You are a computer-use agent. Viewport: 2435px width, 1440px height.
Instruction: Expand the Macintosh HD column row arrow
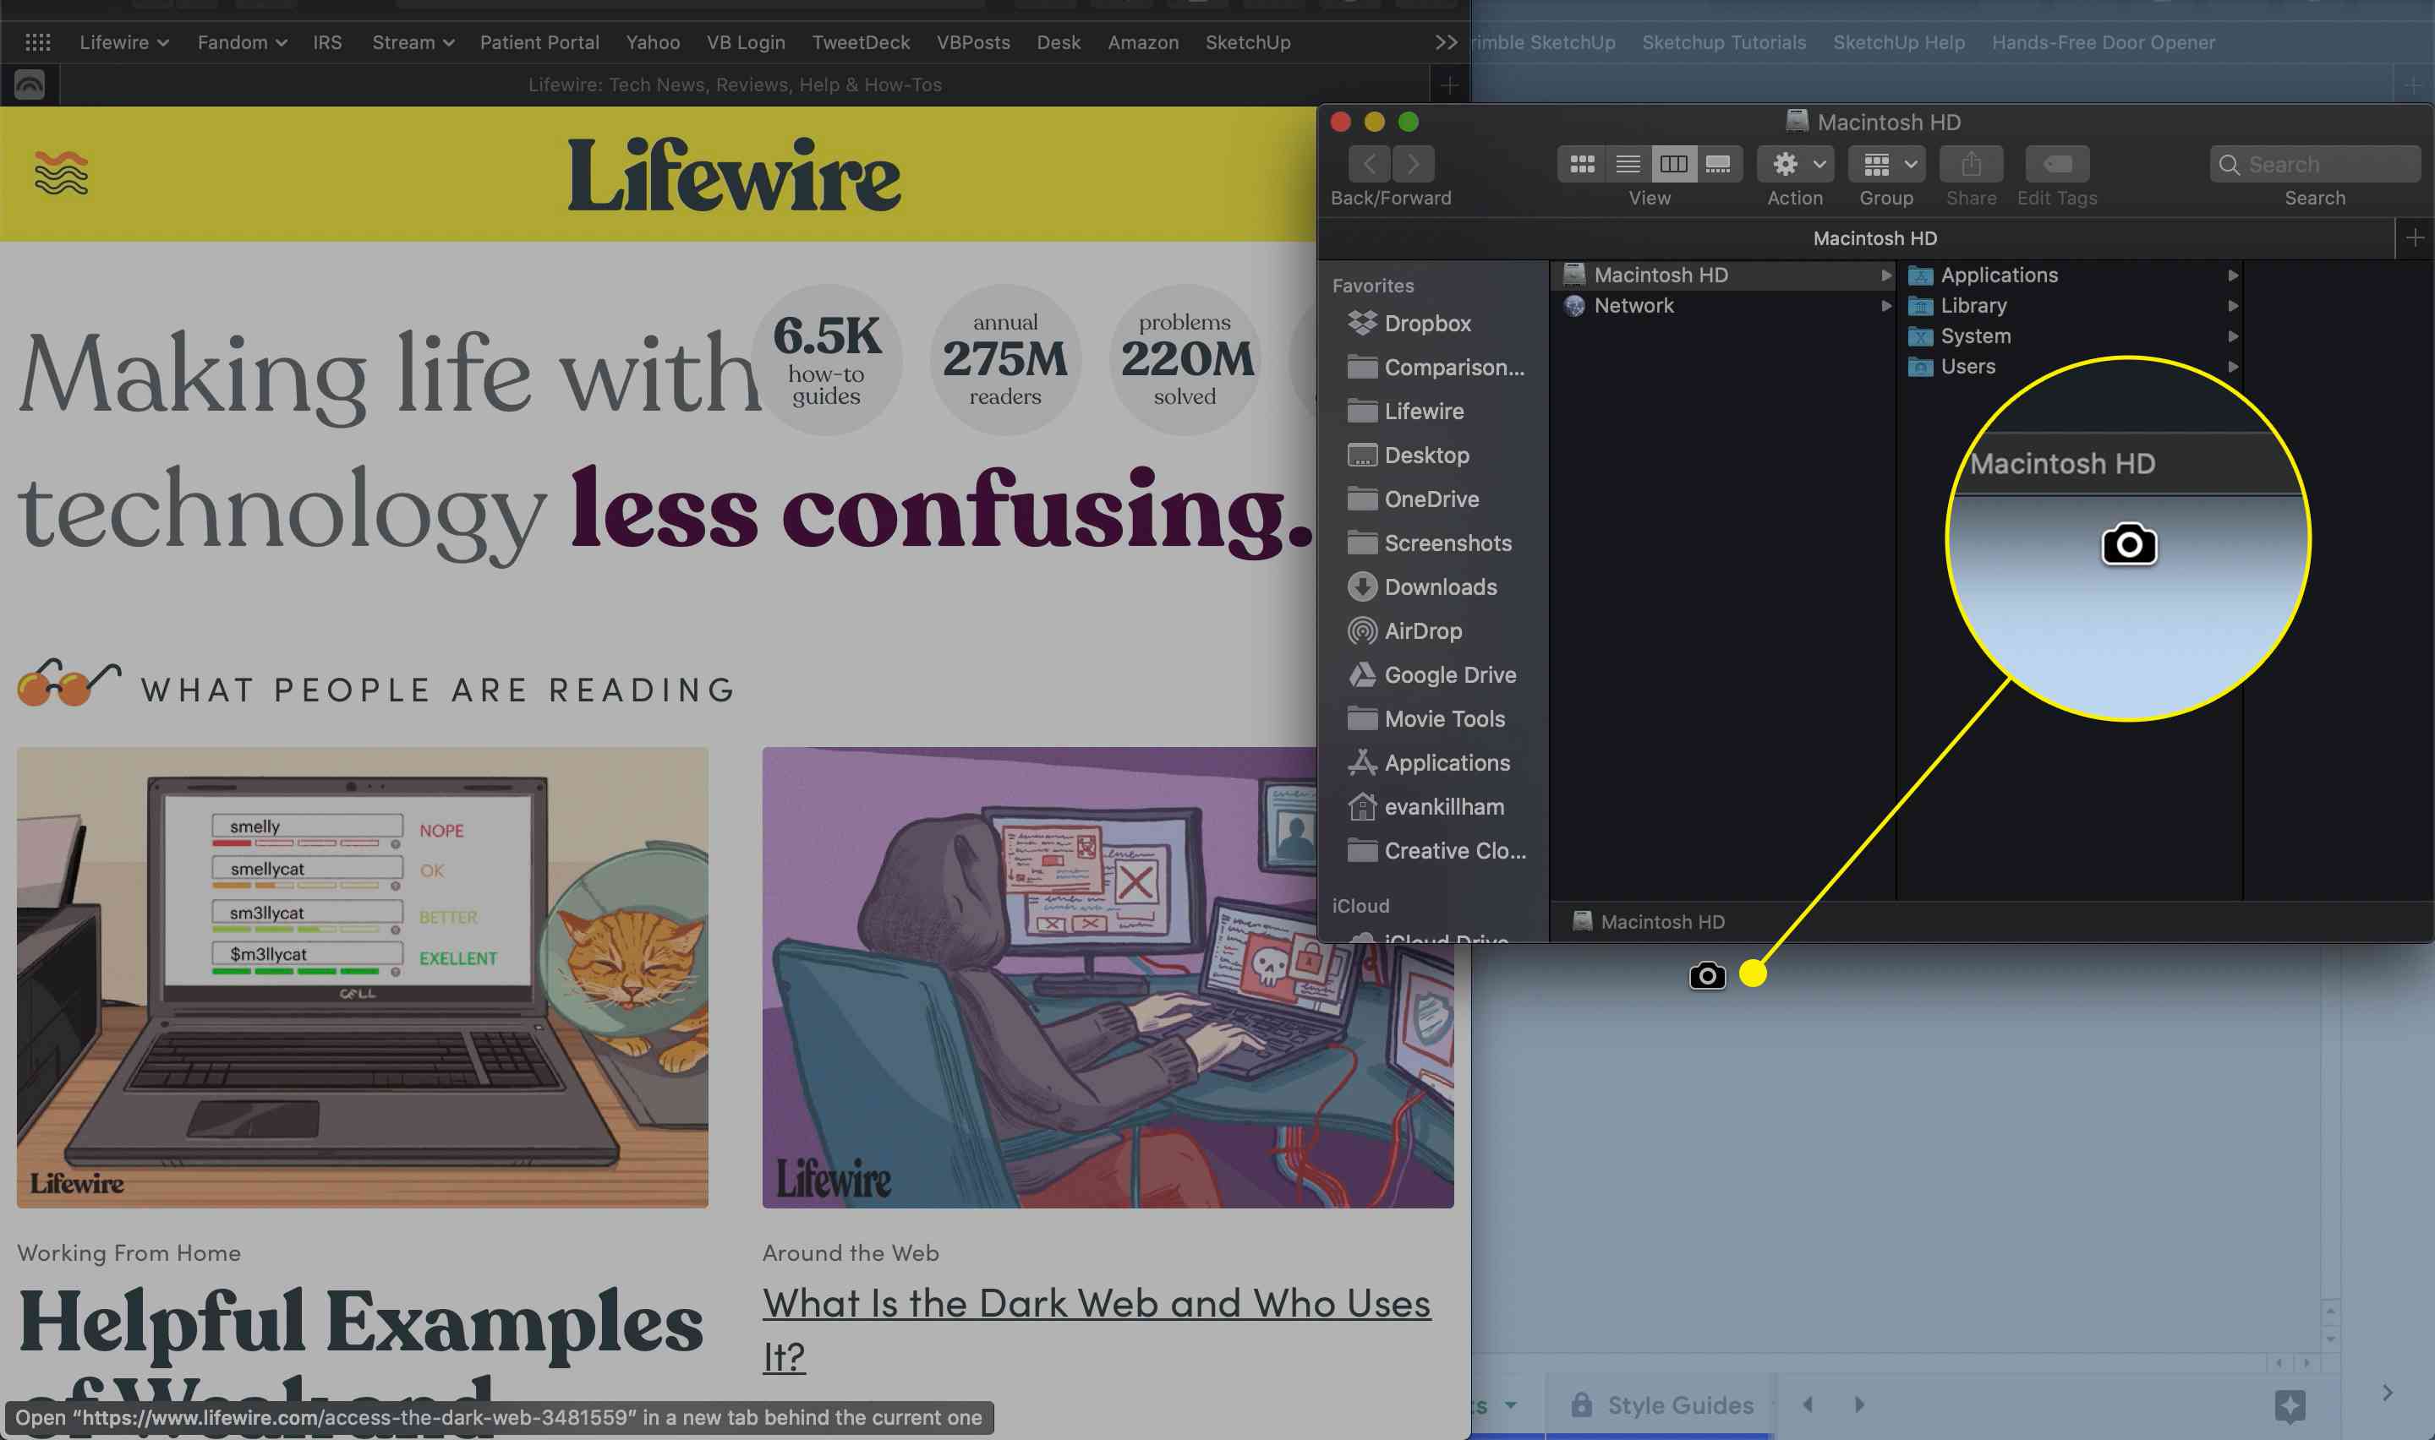1885,275
